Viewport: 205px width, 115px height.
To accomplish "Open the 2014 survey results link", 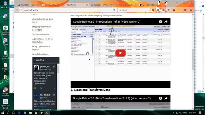I will [x=41, y=34].
